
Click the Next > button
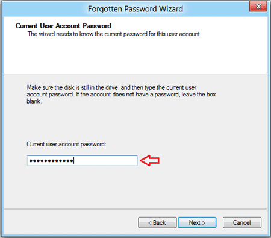(x=197, y=222)
